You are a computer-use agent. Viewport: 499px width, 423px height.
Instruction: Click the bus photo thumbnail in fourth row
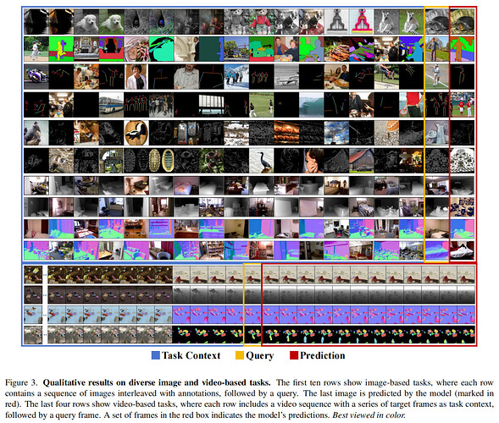(x=111, y=105)
